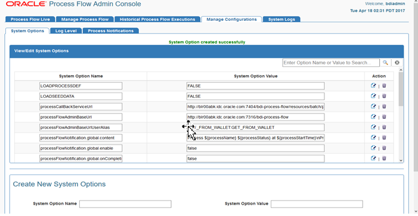Click the global.content value field
This screenshot has height=216, width=418.
coord(255,138)
